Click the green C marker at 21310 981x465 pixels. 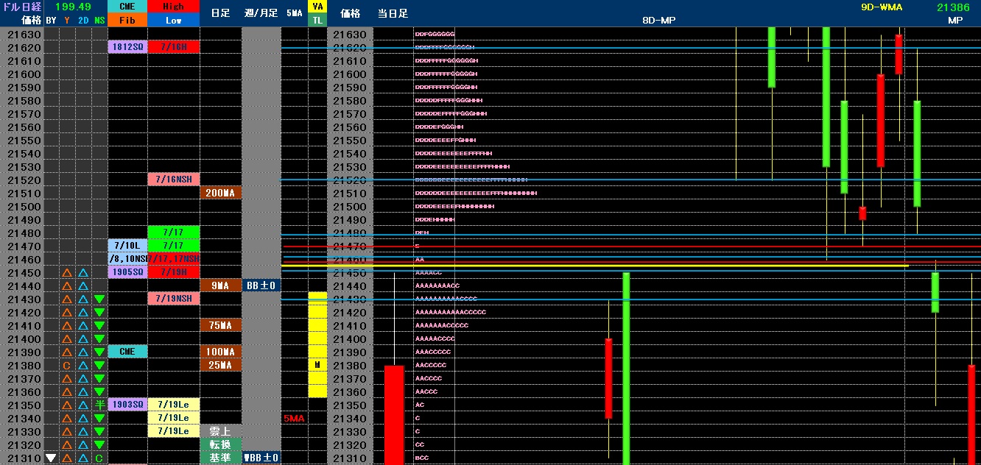tap(99, 458)
